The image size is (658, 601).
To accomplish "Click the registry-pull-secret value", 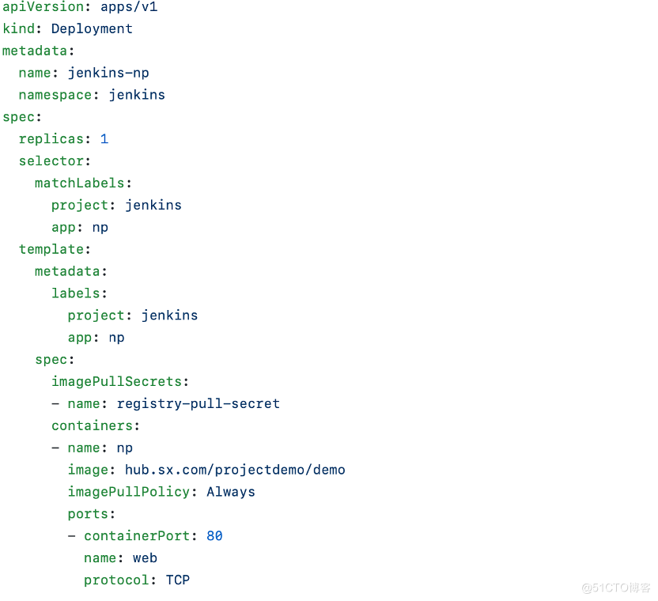I will [x=198, y=403].
